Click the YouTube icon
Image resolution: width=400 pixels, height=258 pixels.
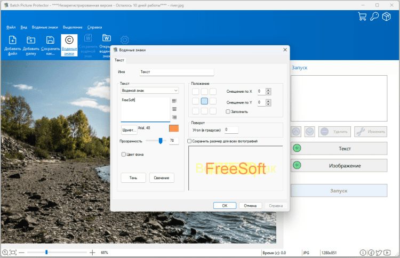coord(387,252)
